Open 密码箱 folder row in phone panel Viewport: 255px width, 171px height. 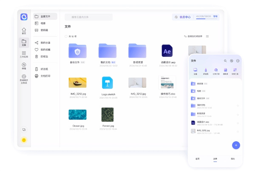coord(215,84)
